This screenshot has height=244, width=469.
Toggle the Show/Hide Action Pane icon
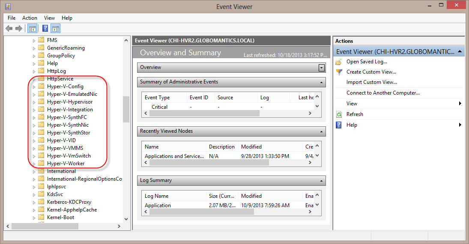click(56, 28)
